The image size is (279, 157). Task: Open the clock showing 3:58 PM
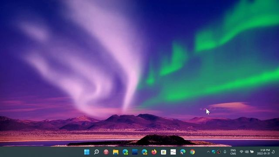tap(263, 152)
